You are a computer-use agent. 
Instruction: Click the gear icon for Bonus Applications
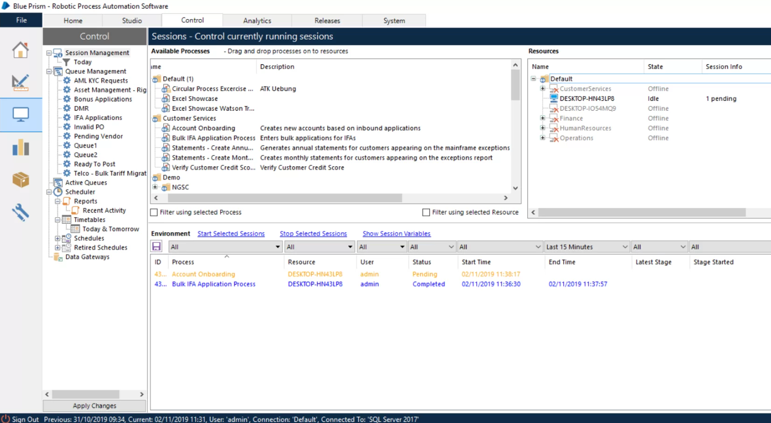click(x=67, y=99)
